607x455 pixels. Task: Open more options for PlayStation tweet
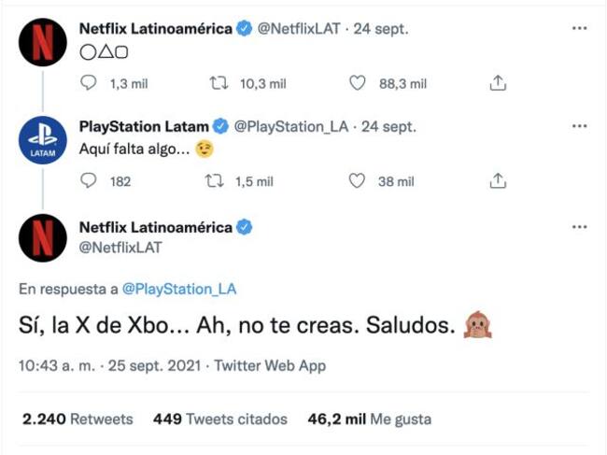pyautogui.click(x=579, y=126)
